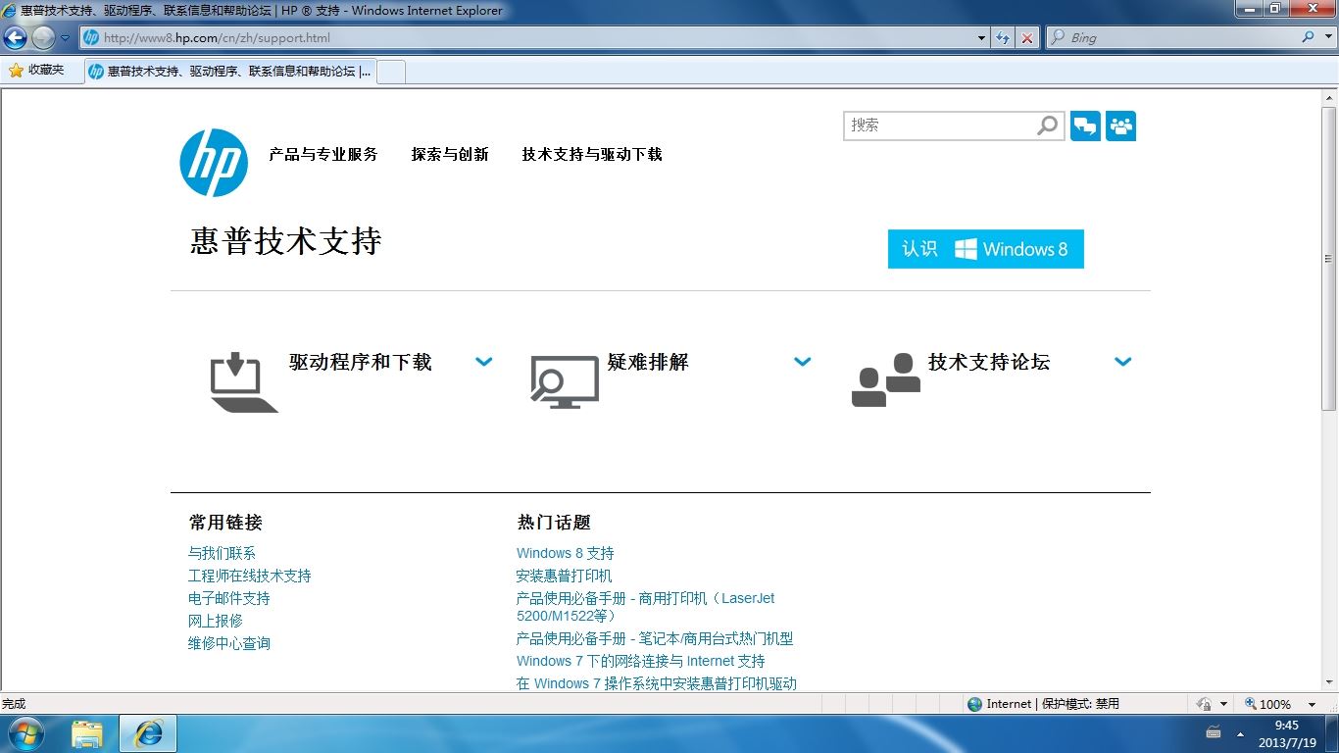This screenshot has height=753, width=1339.
Task: Click the vertical scrollbar thumb
Action: [x=1329, y=258]
